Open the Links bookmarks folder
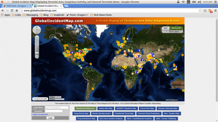The width and height of the screenshot is (218, 122). coord(16,15)
